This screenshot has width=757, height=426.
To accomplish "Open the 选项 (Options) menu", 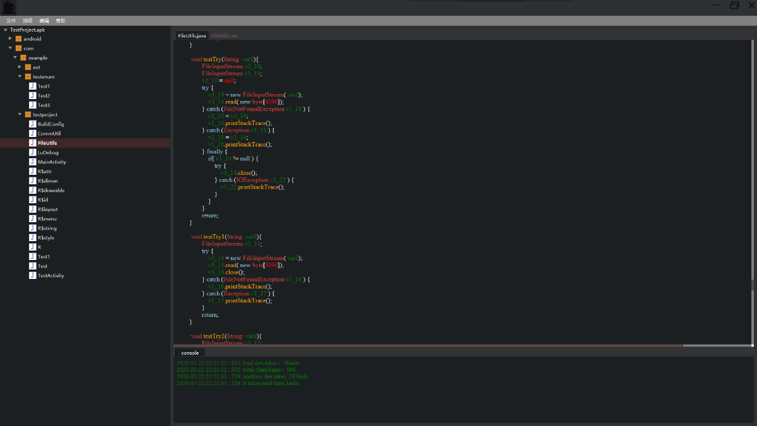I will click(28, 21).
